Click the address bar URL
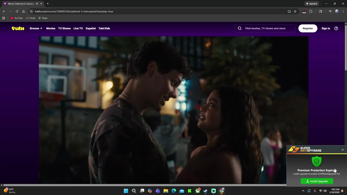This screenshot has width=347, height=195. click(x=74, y=11)
